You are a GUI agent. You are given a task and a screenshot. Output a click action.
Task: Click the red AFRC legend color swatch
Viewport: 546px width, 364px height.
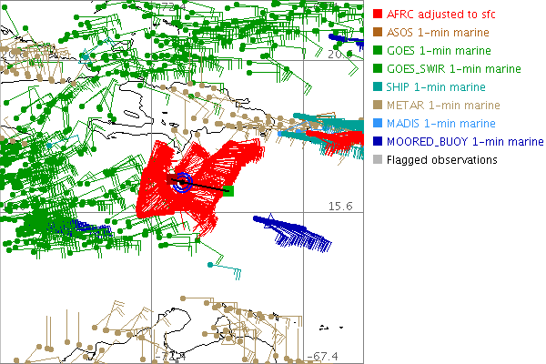click(x=379, y=15)
